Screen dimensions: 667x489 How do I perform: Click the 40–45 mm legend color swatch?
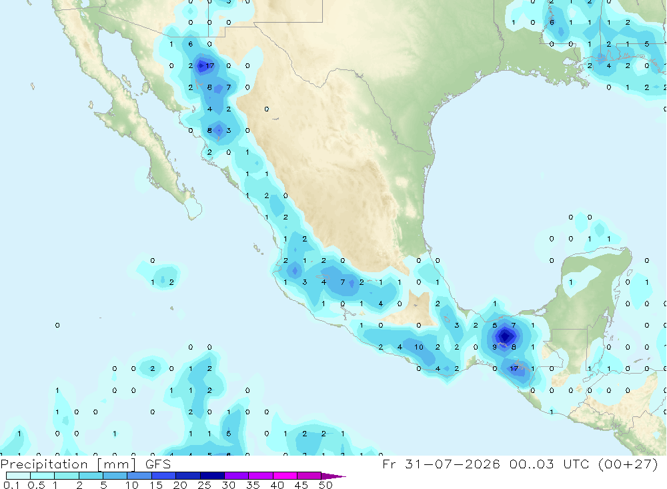[285, 476]
